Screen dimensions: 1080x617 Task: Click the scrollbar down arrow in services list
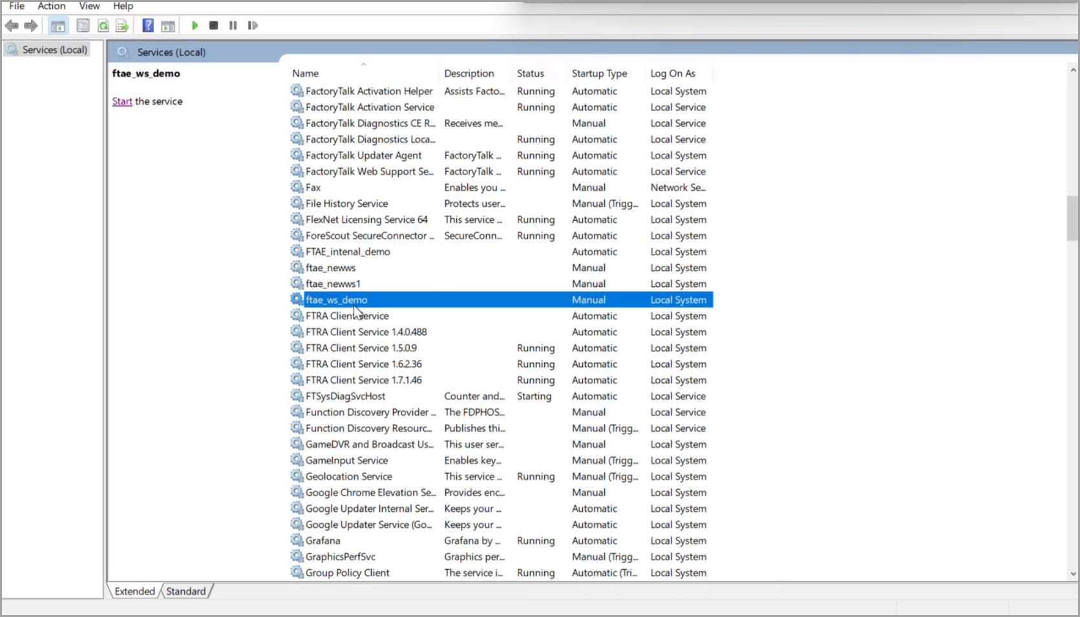[1073, 574]
